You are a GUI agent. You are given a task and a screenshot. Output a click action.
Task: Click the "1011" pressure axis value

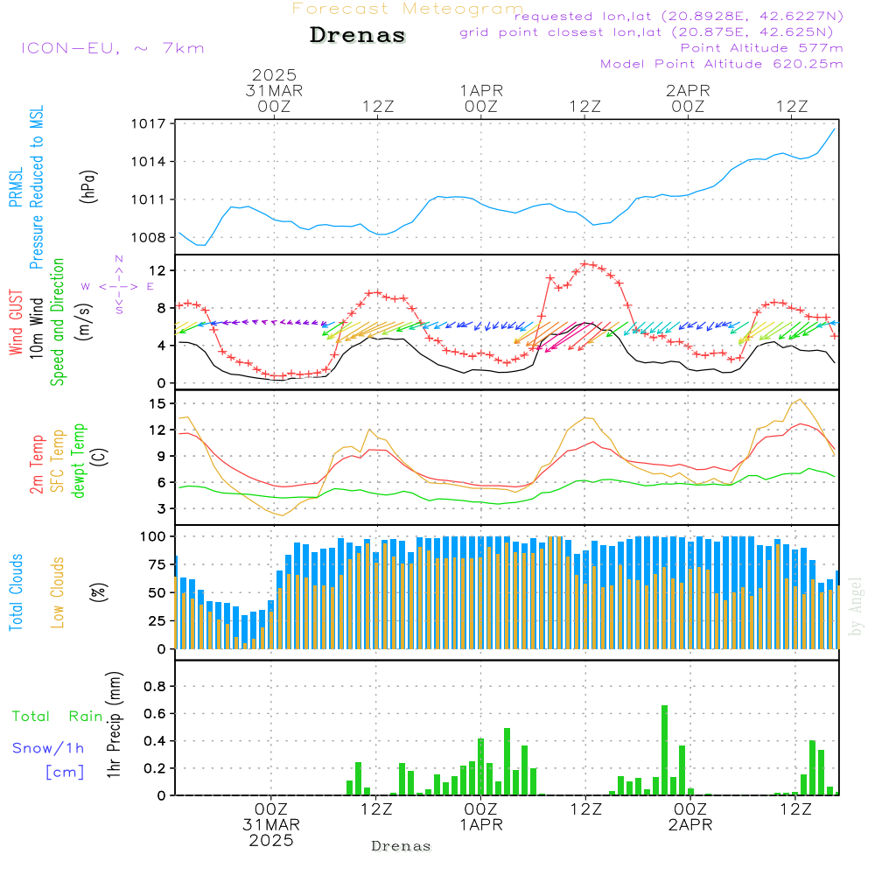[149, 199]
